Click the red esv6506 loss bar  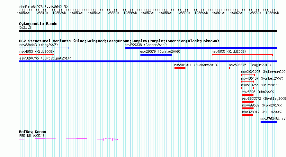(247, 95)
